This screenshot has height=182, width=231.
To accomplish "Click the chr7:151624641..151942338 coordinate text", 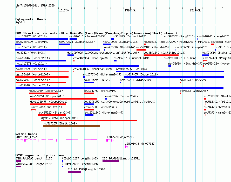I will click(35, 6).
